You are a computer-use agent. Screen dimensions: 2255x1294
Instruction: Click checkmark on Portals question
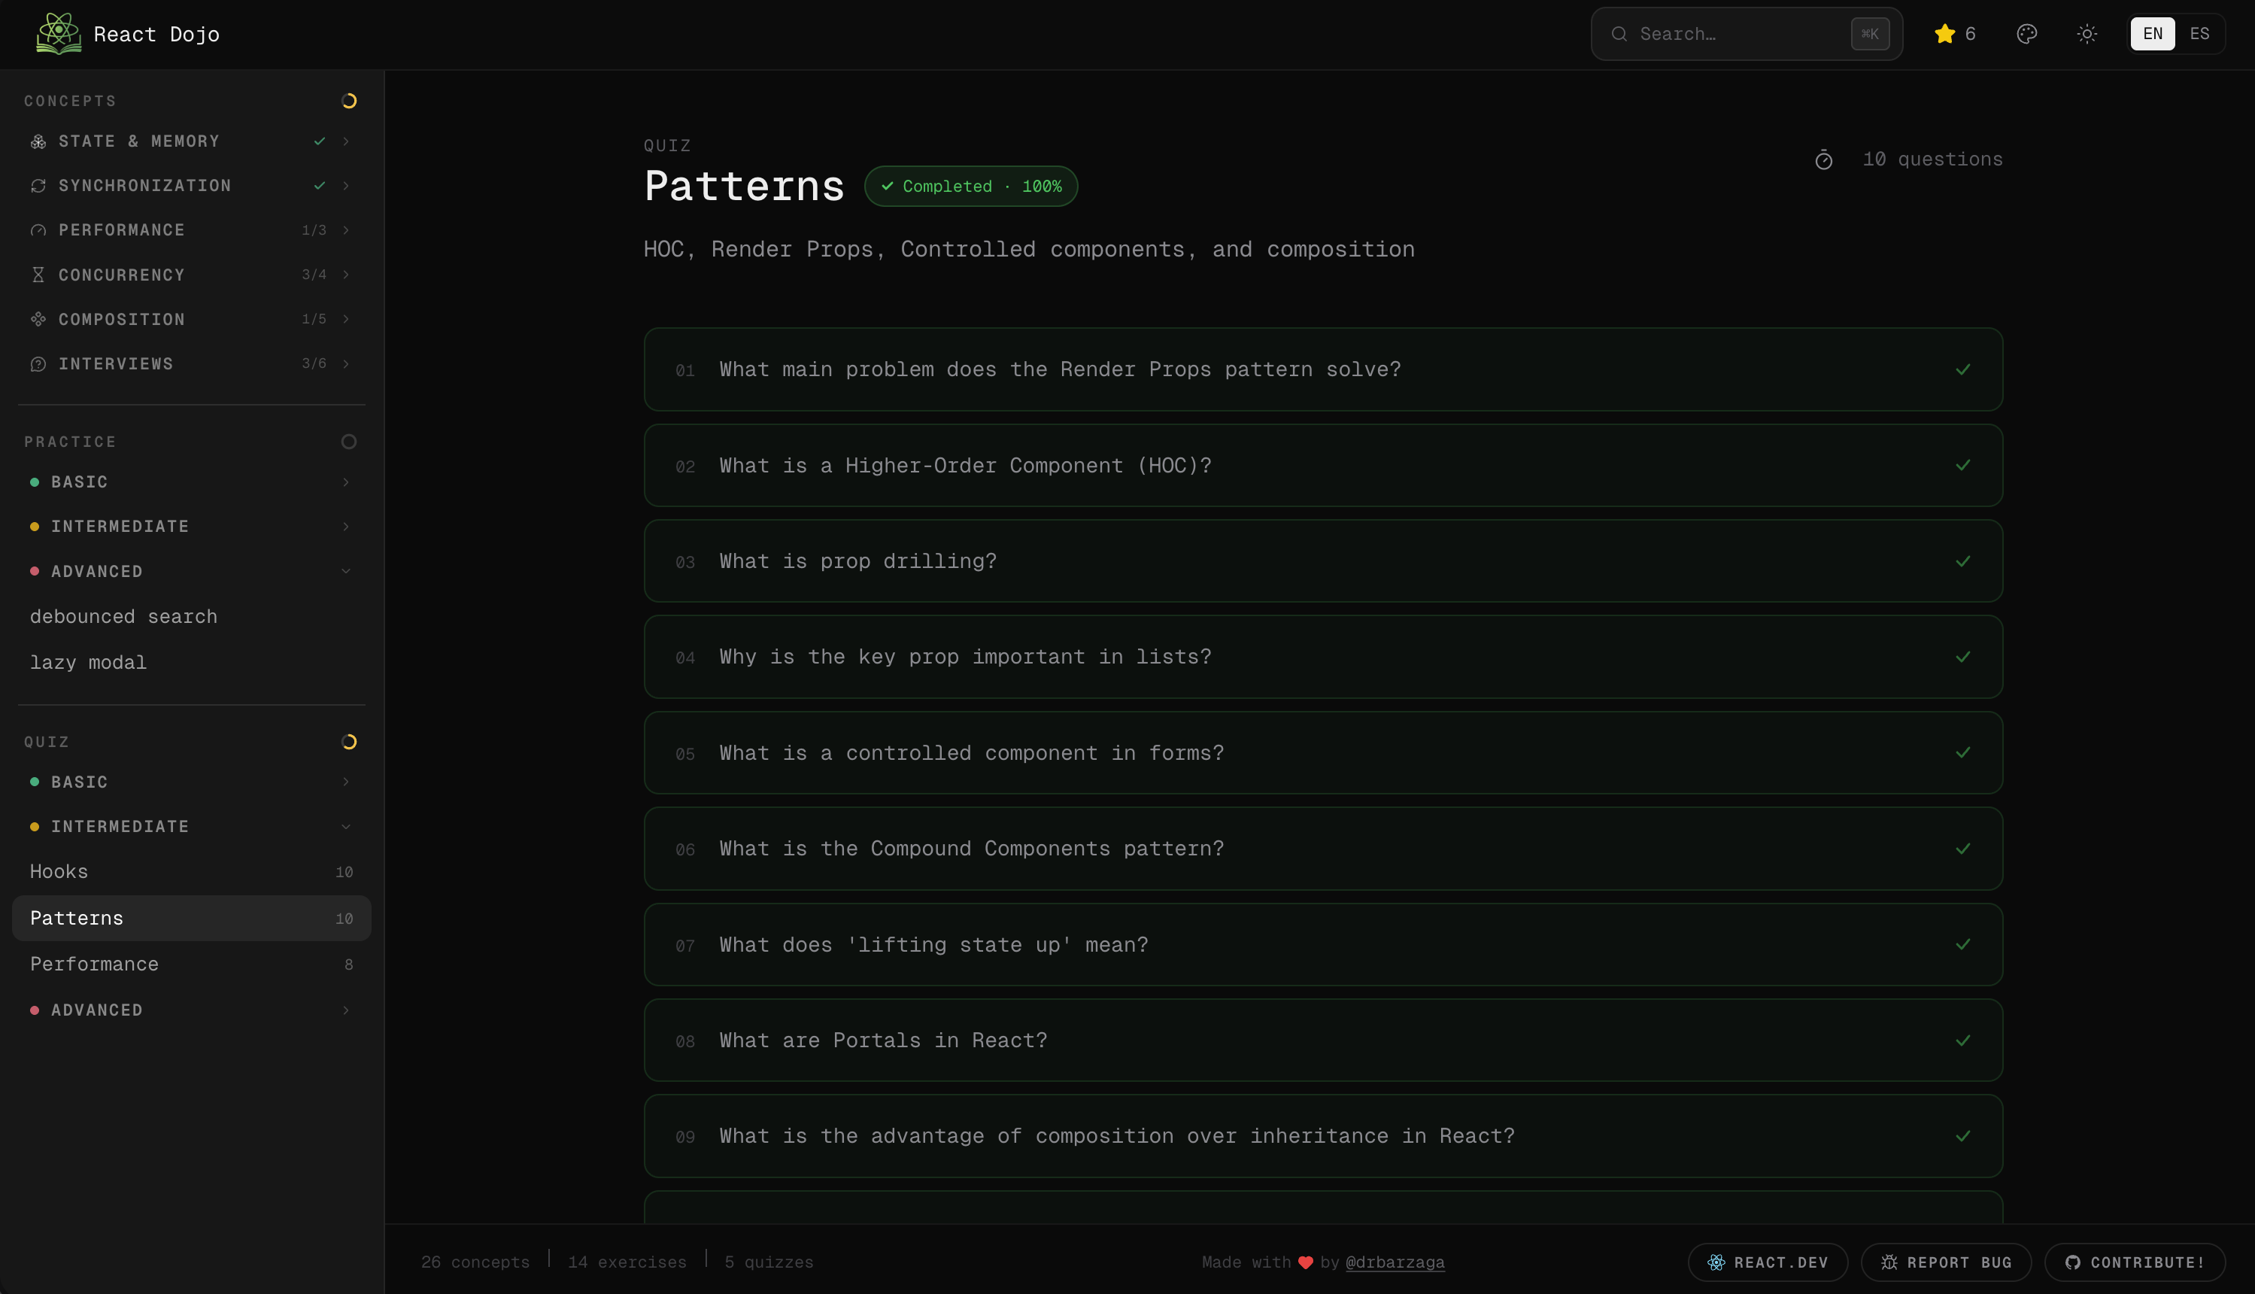point(1962,1040)
